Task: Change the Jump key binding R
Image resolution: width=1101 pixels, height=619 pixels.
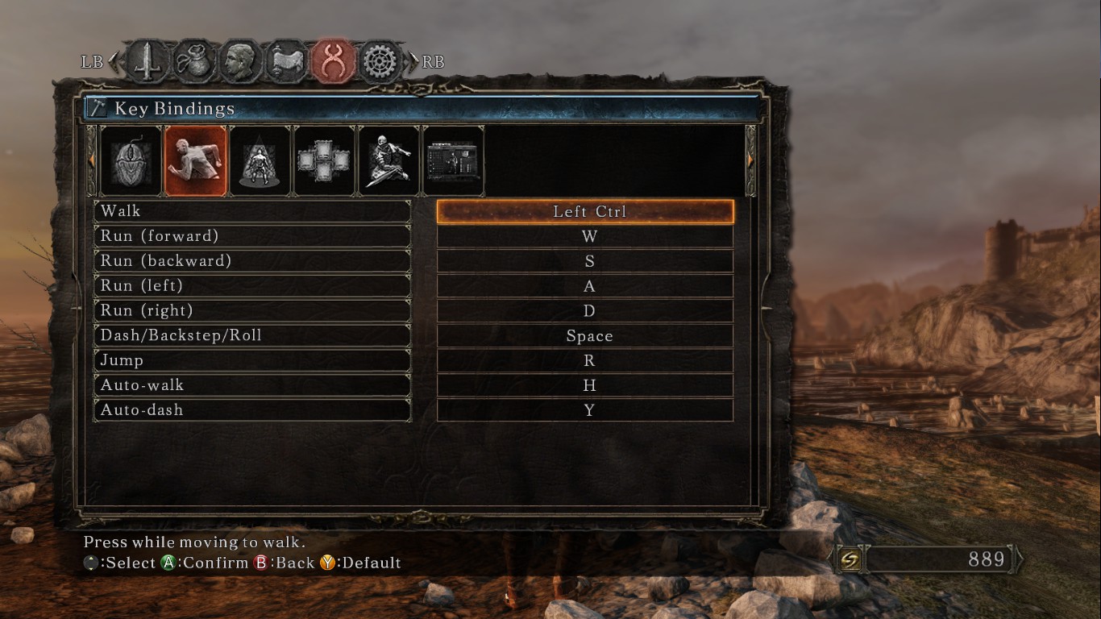Action: tap(585, 360)
